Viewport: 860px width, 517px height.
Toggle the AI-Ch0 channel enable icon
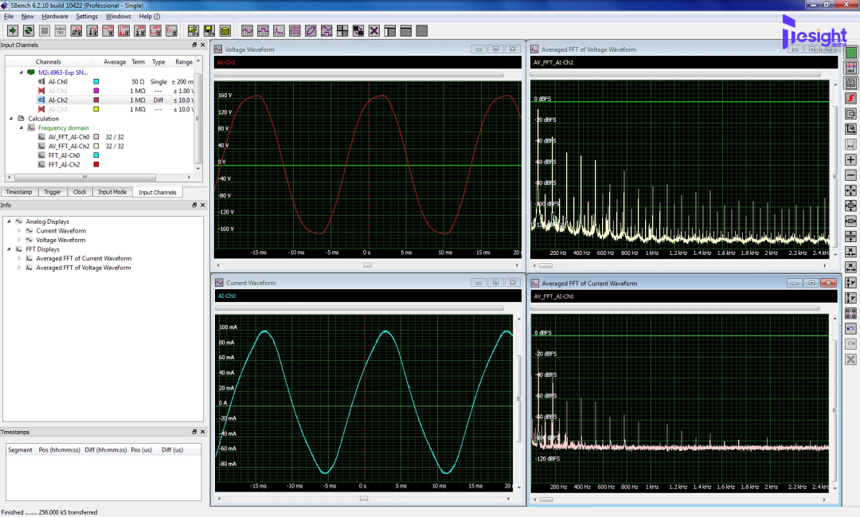tap(41, 82)
